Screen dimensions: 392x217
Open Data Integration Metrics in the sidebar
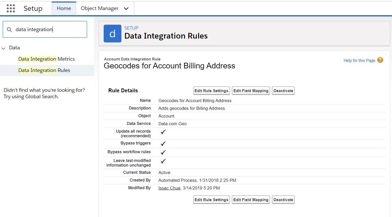[x=47, y=59]
